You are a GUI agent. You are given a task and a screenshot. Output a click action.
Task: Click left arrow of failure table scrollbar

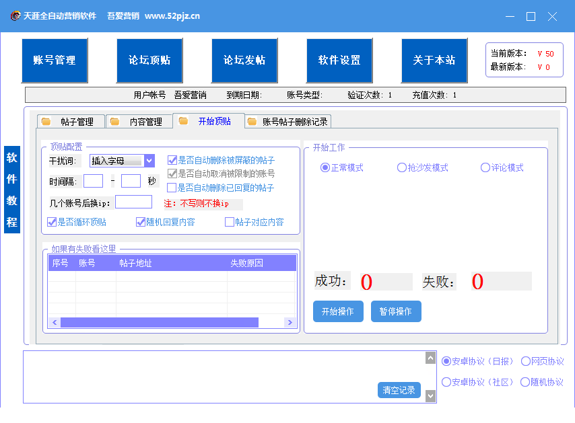click(55, 322)
